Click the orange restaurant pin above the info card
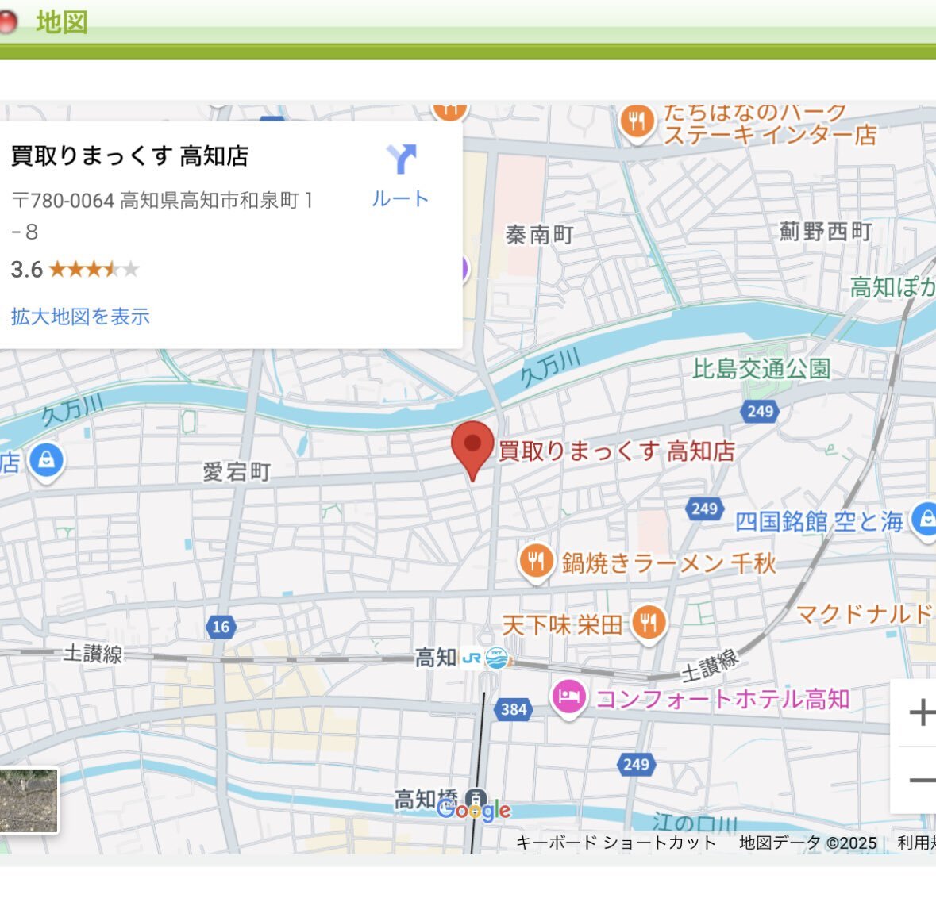Image resolution: width=936 pixels, height=902 pixels. click(450, 111)
